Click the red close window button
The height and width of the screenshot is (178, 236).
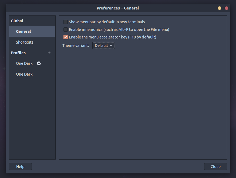[227, 8]
